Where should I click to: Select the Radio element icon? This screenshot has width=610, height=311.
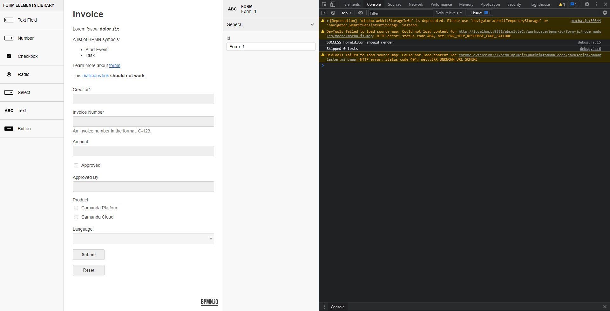tap(9, 74)
